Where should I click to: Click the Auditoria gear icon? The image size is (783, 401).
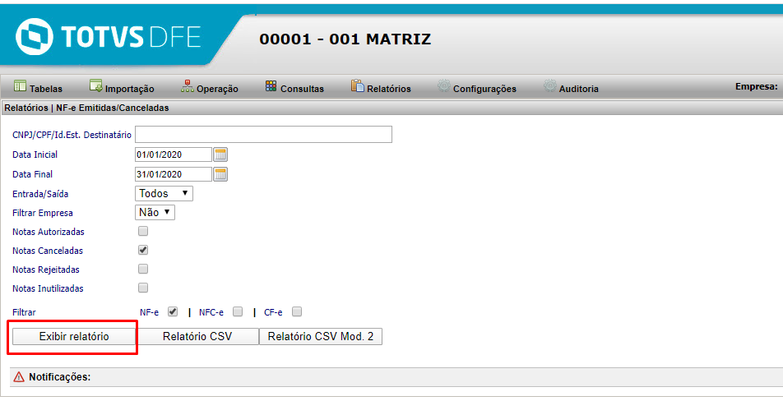tap(549, 85)
